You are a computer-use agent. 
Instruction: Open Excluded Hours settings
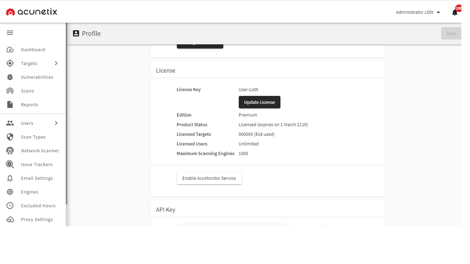pos(38,206)
